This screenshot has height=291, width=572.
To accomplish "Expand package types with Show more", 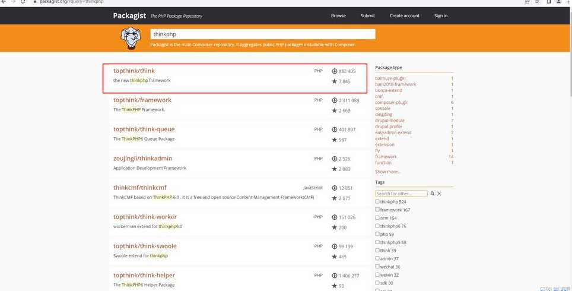I will [x=388, y=172].
